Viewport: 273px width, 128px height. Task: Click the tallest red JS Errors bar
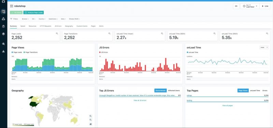(166, 65)
